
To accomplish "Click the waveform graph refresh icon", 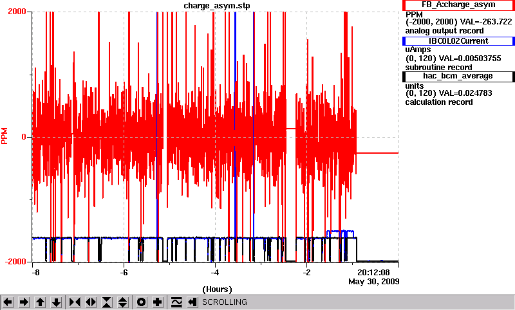I will pyautogui.click(x=176, y=302).
